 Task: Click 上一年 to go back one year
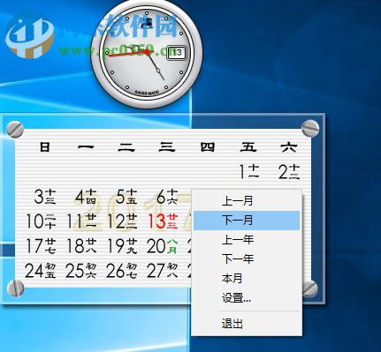(x=247, y=240)
